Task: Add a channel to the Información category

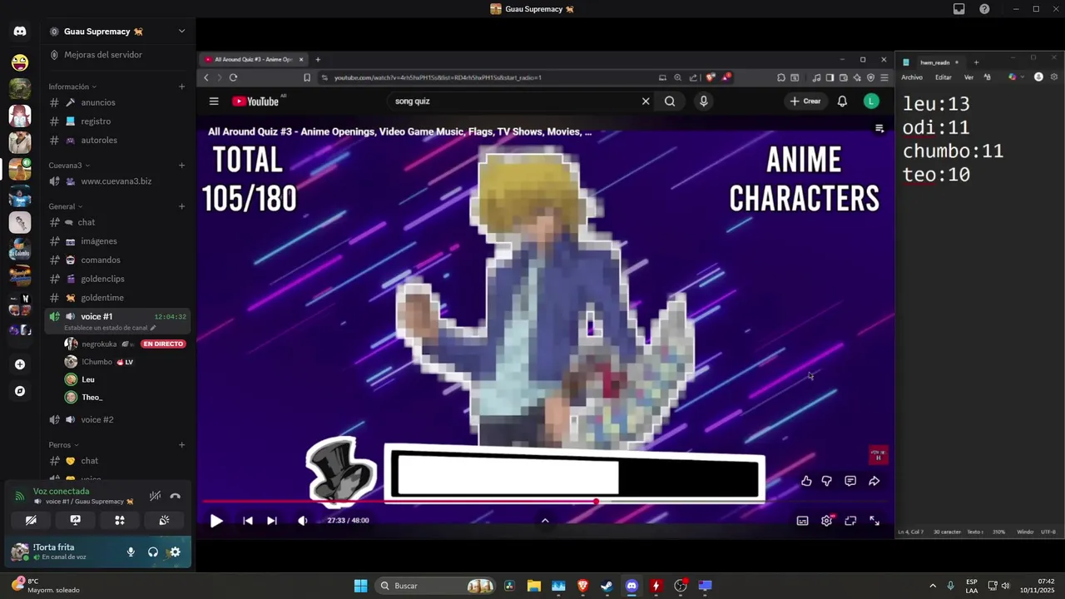Action: [181, 87]
